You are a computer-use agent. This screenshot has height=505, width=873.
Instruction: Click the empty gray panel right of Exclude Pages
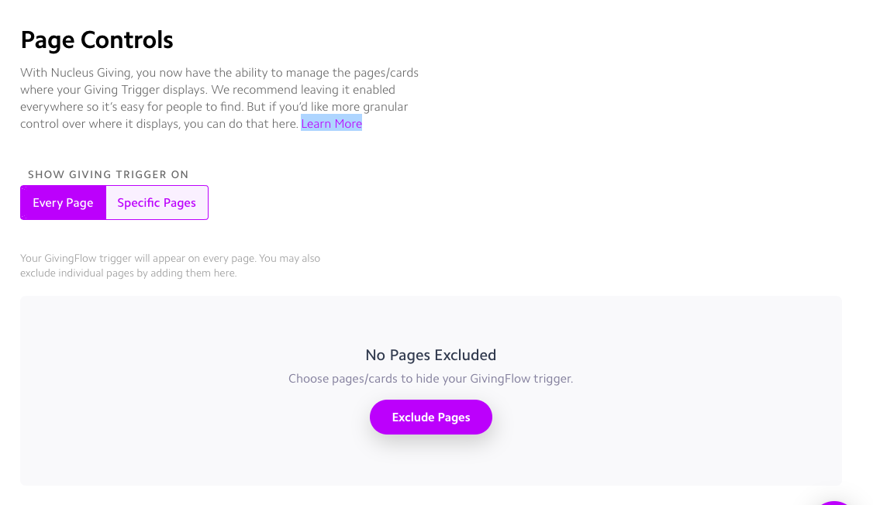[x=667, y=417]
